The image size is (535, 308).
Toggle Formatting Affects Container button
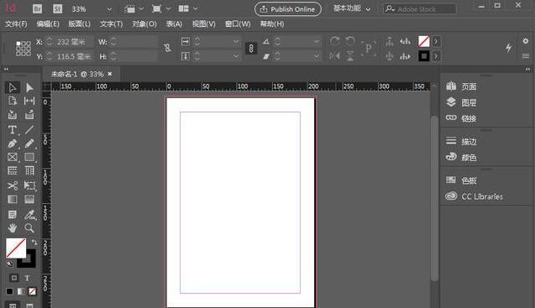click(14, 278)
